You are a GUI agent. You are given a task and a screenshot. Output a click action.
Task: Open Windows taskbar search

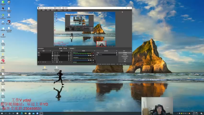point(6,113)
